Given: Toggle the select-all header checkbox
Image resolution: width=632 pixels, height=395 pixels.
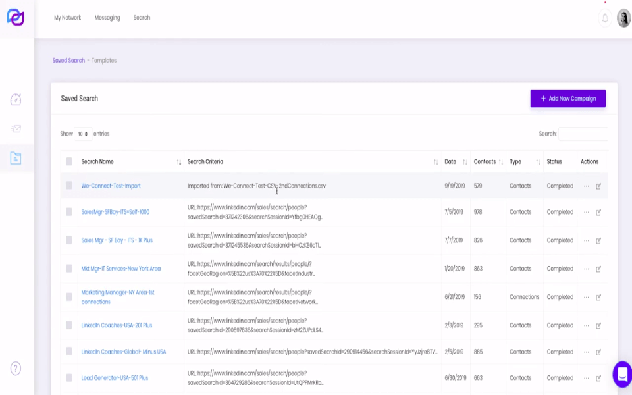Looking at the screenshot, I should click(69, 162).
